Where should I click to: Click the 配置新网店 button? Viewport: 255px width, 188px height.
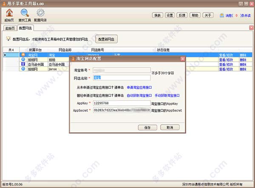106,39
